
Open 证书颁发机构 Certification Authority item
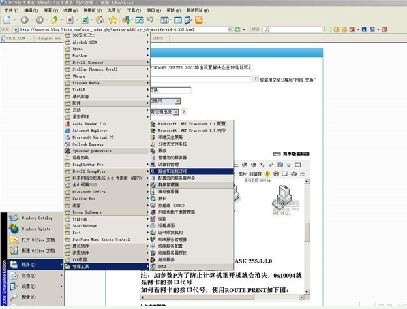[192, 232]
